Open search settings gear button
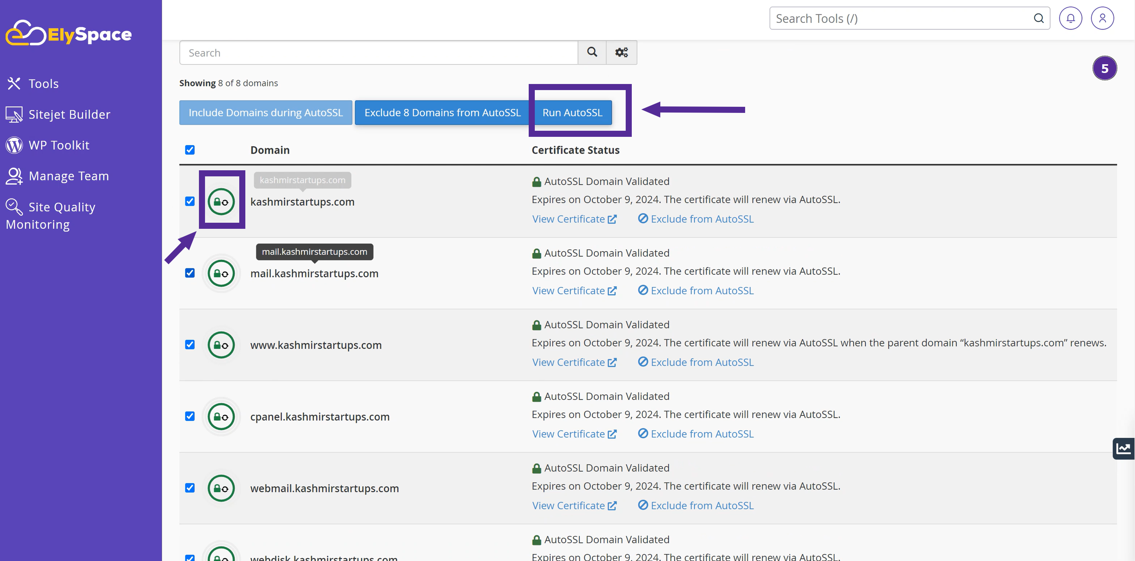Screen dimensions: 1135x561 click(621, 52)
